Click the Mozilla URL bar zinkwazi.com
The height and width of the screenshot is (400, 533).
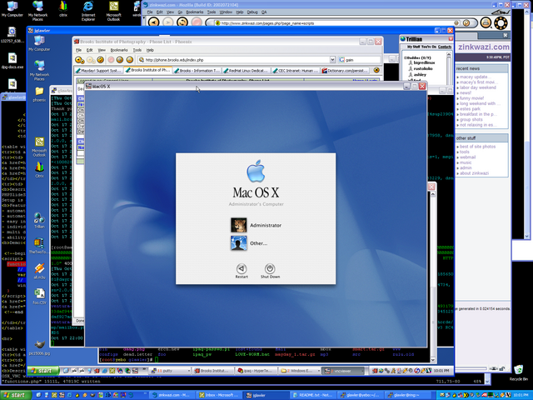[x=335, y=23]
